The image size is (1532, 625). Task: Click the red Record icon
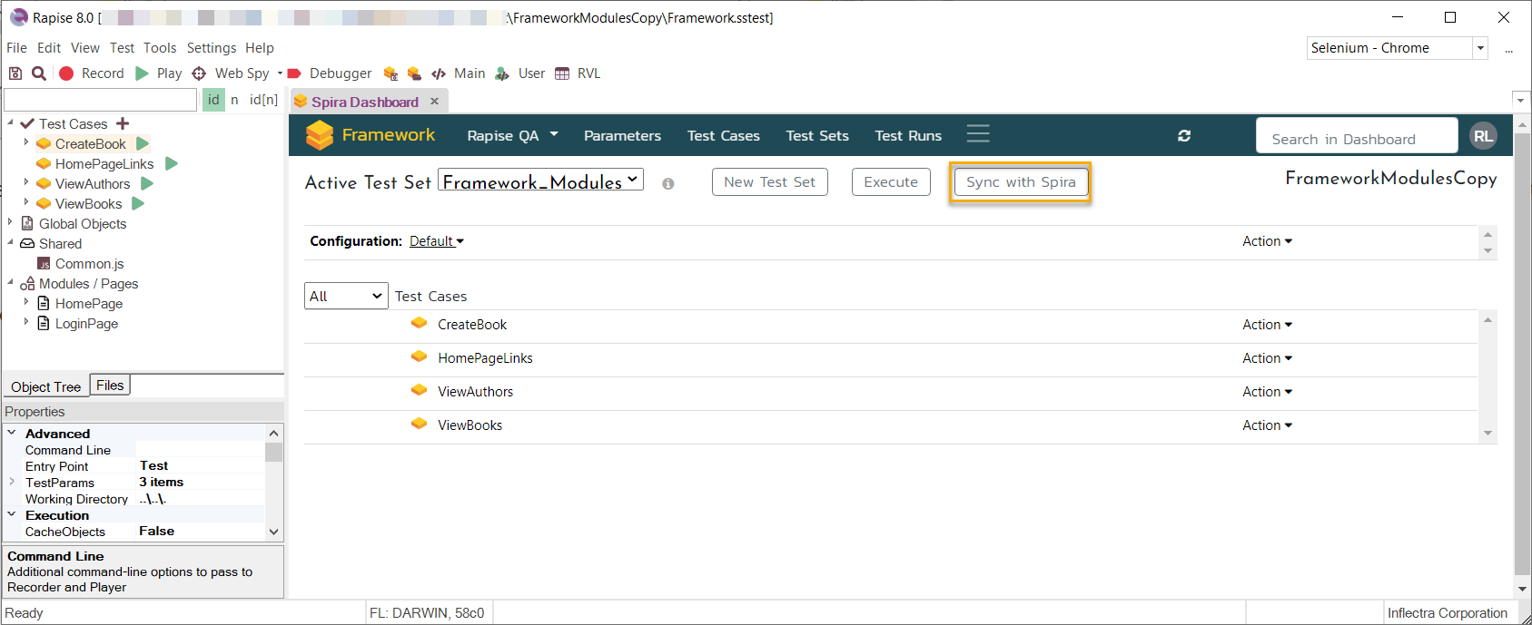click(66, 73)
